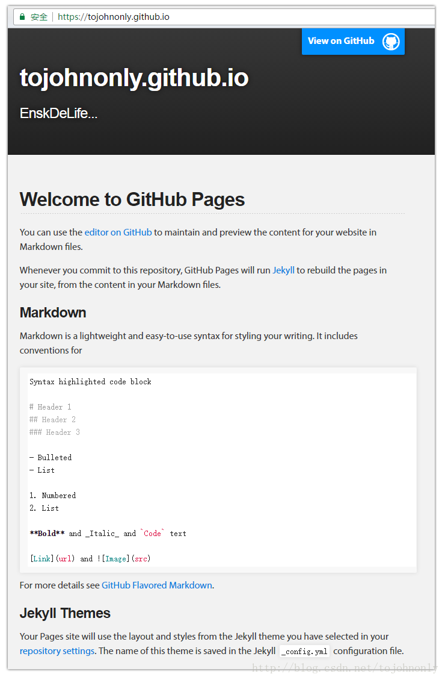Click the tojohnonly.github.io site title

tap(134, 78)
